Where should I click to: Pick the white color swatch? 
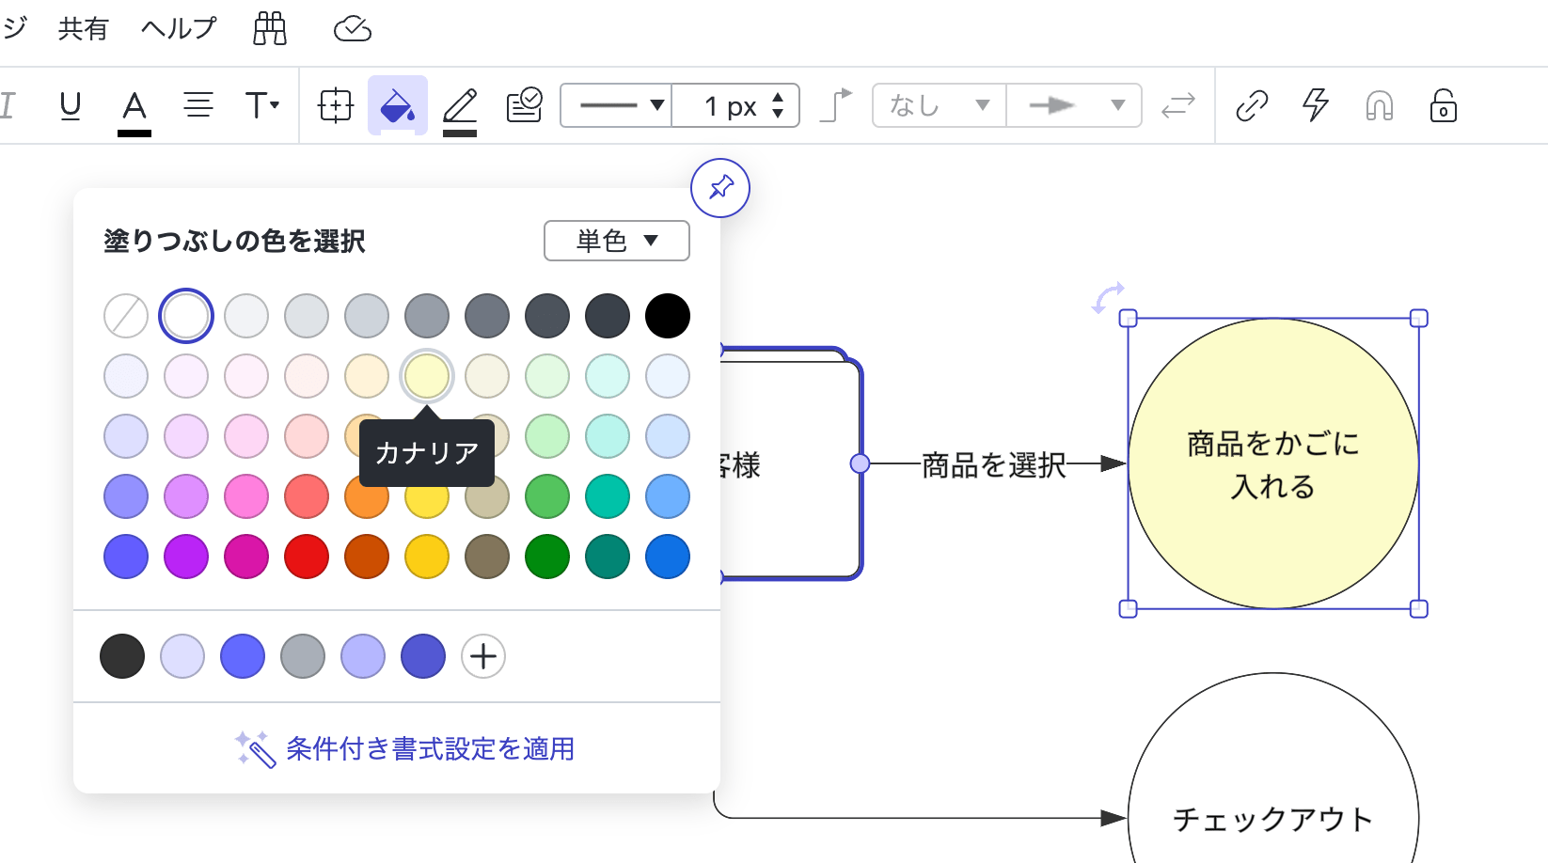[186, 316]
